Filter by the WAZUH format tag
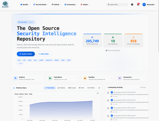 [57, 60]
